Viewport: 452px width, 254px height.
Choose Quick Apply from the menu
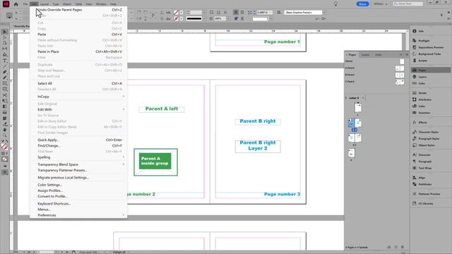point(78,140)
